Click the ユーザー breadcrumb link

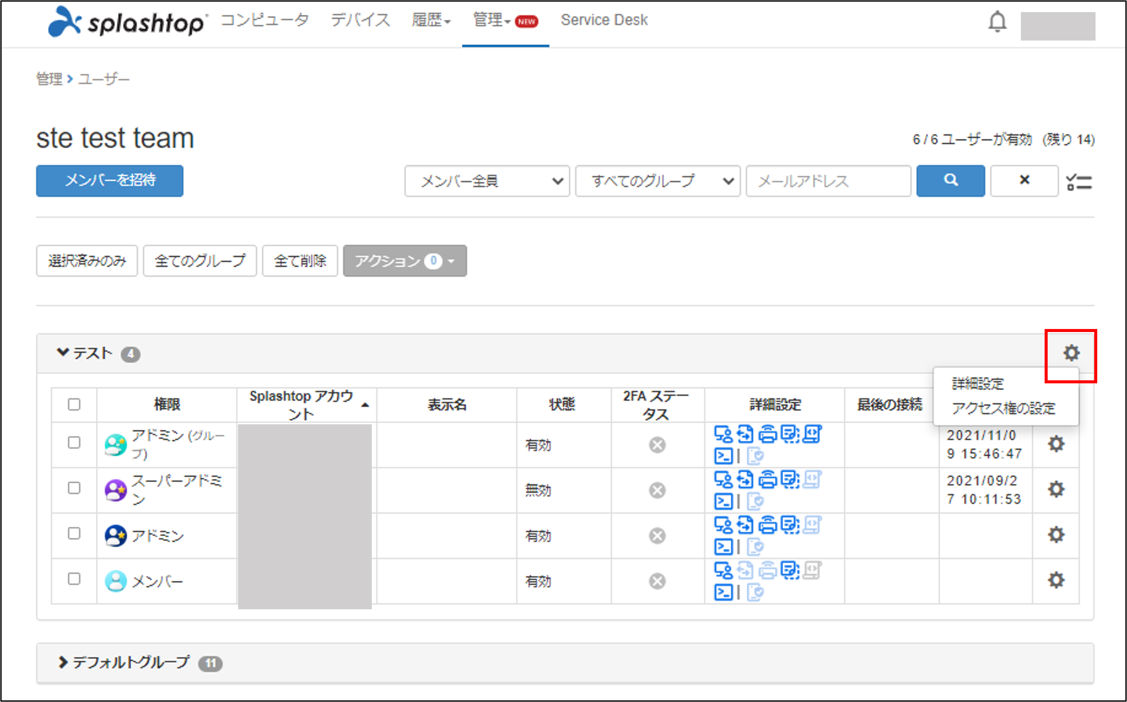(x=104, y=79)
